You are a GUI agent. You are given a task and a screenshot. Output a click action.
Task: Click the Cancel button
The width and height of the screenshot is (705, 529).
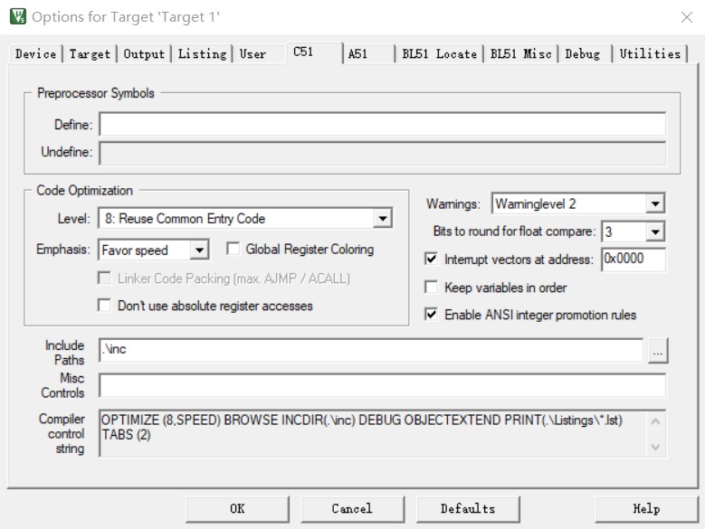(352, 508)
